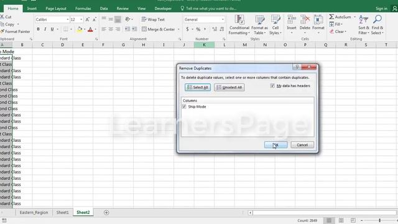Viewport: 398px width, 224px height.
Task: Open Format as Table
Action: click(x=260, y=25)
